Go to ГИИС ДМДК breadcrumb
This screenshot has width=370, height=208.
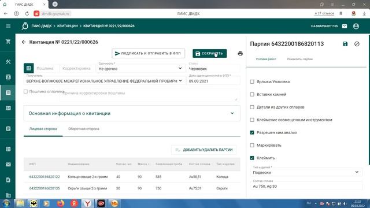42,26
